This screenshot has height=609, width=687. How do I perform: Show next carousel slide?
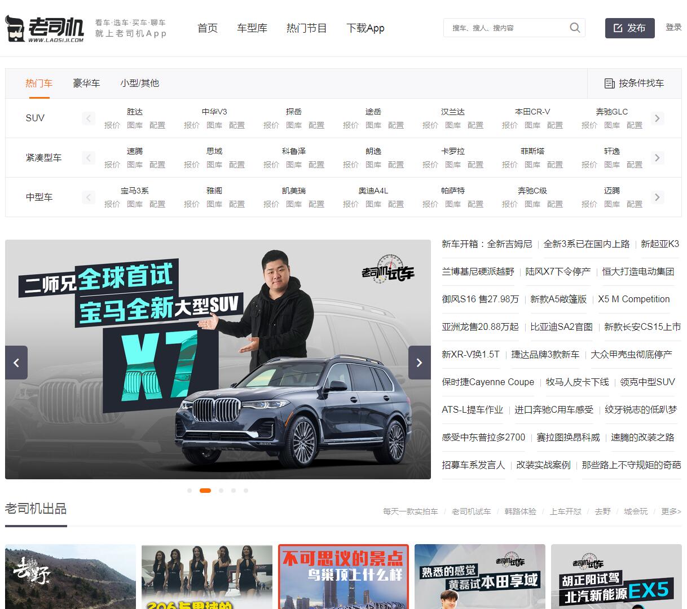420,363
